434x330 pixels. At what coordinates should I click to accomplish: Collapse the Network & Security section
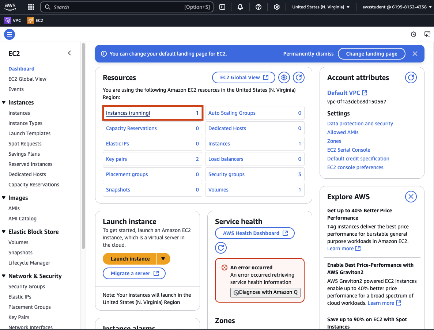[4, 276]
